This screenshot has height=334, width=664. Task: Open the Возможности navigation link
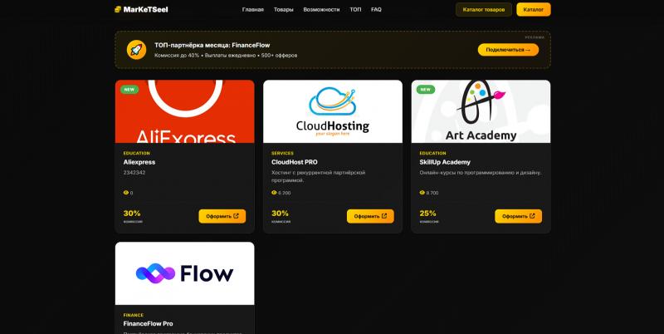[321, 9]
